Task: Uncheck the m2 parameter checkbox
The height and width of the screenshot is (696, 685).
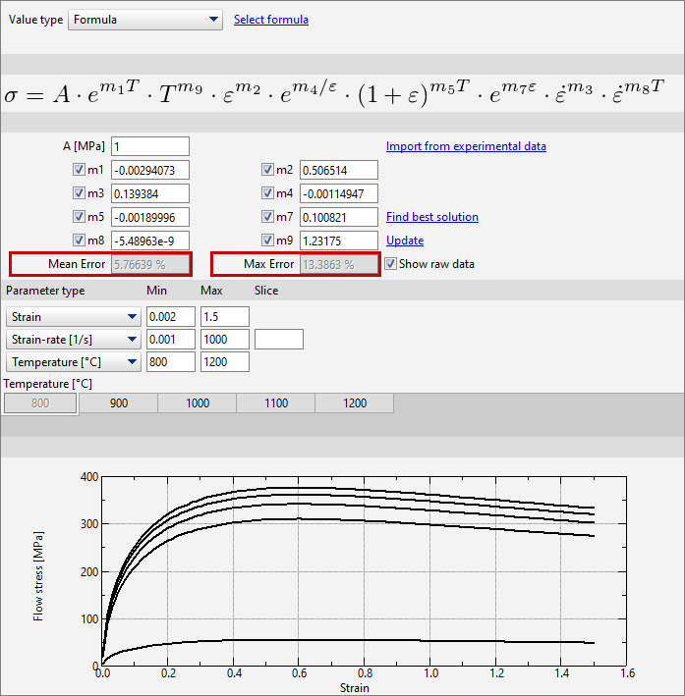Action: [267, 170]
